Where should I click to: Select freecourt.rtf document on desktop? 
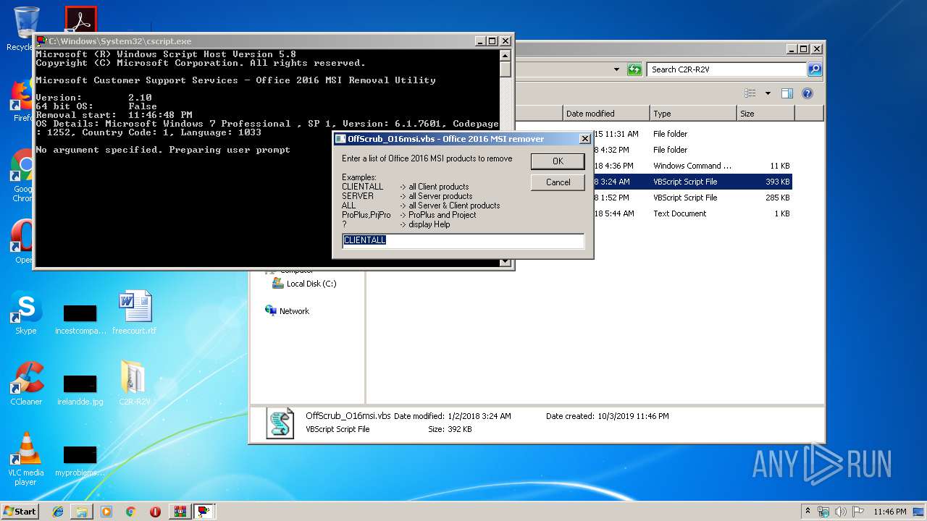point(135,313)
